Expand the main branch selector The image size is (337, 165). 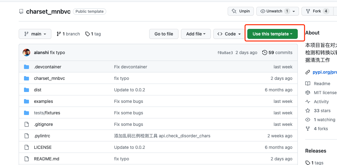(x=35, y=34)
